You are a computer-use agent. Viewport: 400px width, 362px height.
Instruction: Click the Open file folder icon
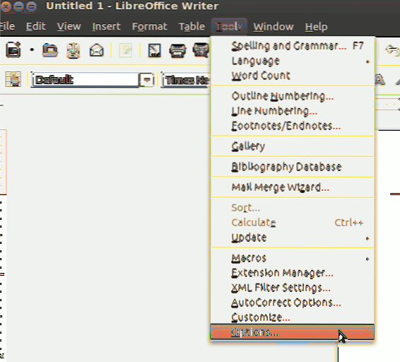click(x=50, y=50)
